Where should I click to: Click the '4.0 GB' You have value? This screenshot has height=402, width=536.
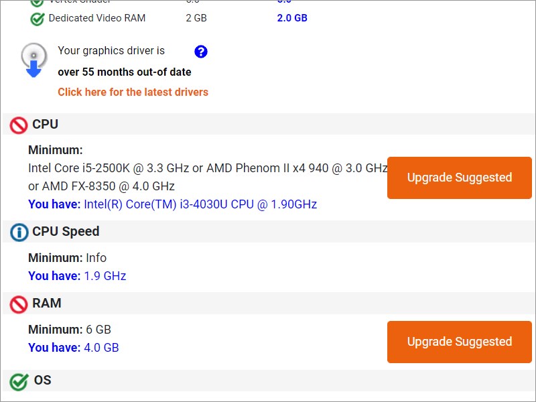pyautogui.click(x=101, y=347)
